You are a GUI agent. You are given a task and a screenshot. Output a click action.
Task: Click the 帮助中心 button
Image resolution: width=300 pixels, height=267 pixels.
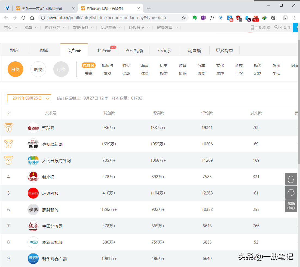[291, 206]
